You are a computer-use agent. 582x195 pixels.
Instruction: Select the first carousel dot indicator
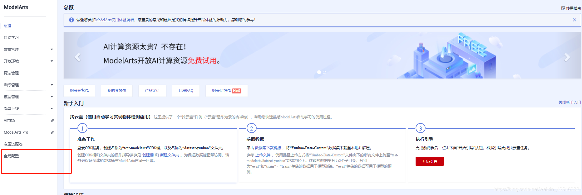[319, 72]
